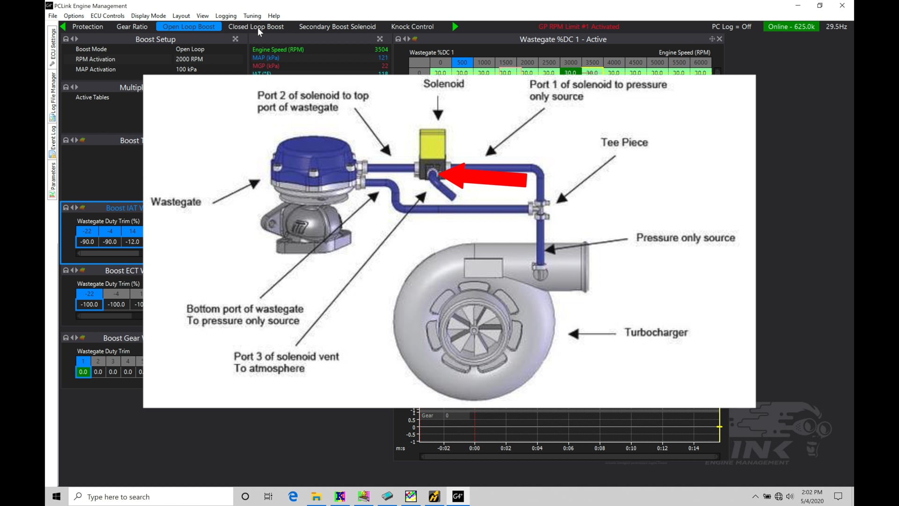Viewport: 899px width, 506px height.
Task: Click the lock icon on Wastegate %DC 1 panel
Action: pos(397,39)
